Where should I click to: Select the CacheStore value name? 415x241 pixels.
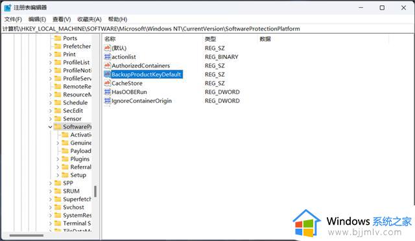127,83
